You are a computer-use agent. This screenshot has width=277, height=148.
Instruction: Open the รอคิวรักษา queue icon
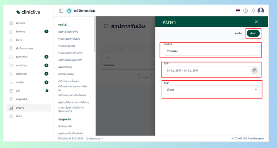click(x=11, y=57)
